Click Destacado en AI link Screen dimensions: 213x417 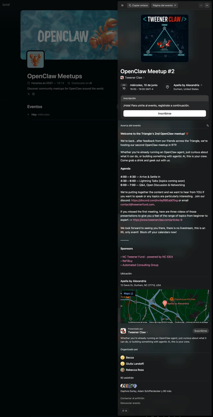pos(80,83)
